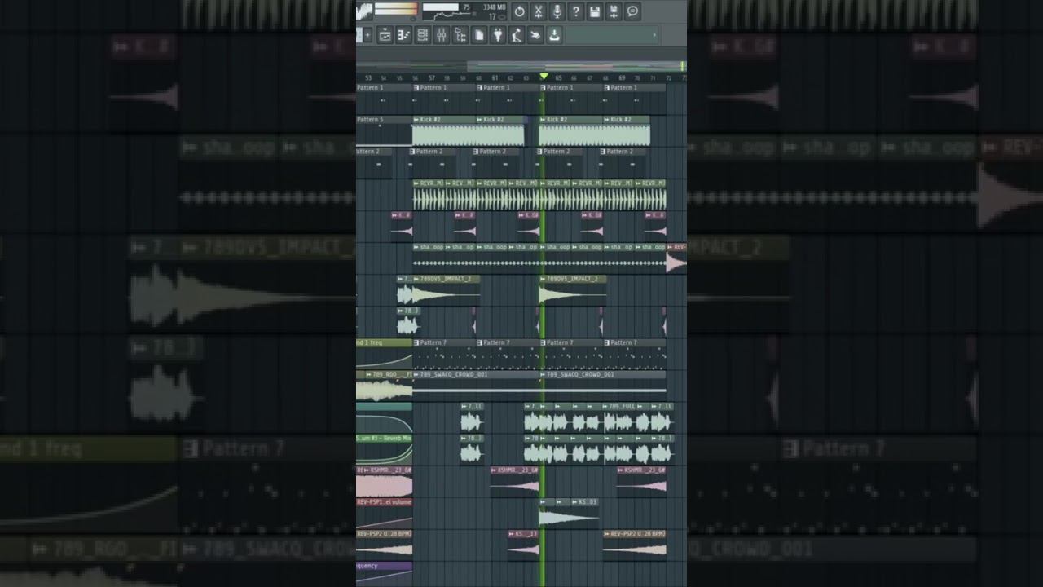
Task: Start one-click audio recording via microphone icon
Action: pyautogui.click(x=557, y=11)
